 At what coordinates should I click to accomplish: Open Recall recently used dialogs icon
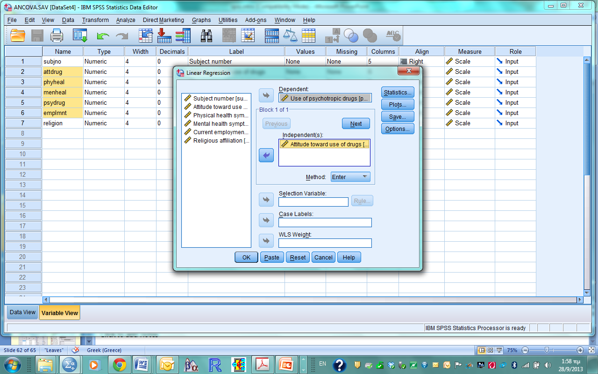(80, 36)
